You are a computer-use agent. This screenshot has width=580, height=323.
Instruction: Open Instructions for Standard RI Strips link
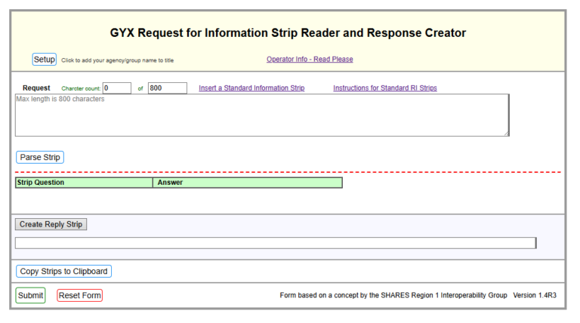[384, 88]
